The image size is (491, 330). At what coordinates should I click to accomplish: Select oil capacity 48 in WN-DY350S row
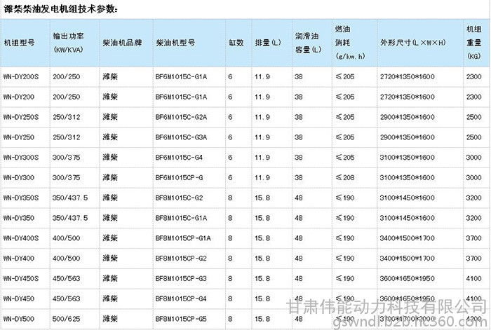299,198
